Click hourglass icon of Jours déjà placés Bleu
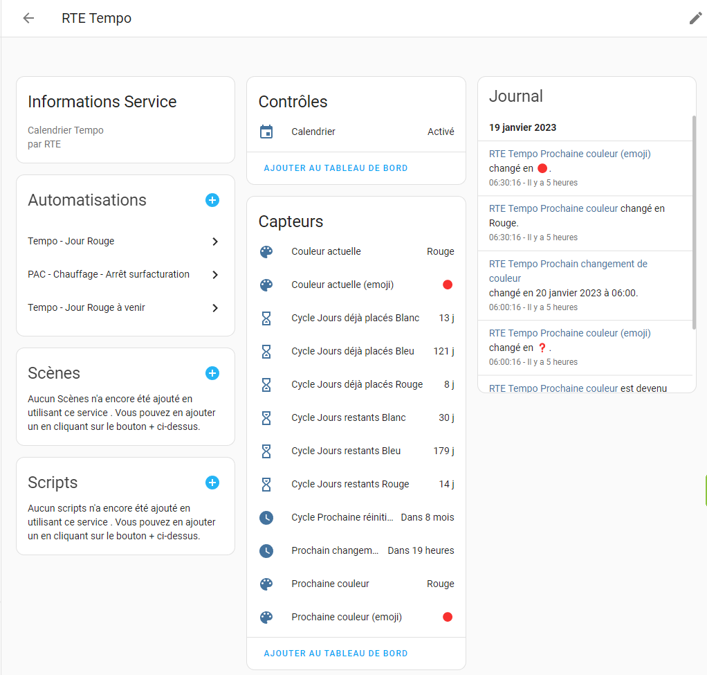Screen dimensions: 707x675 pos(266,351)
